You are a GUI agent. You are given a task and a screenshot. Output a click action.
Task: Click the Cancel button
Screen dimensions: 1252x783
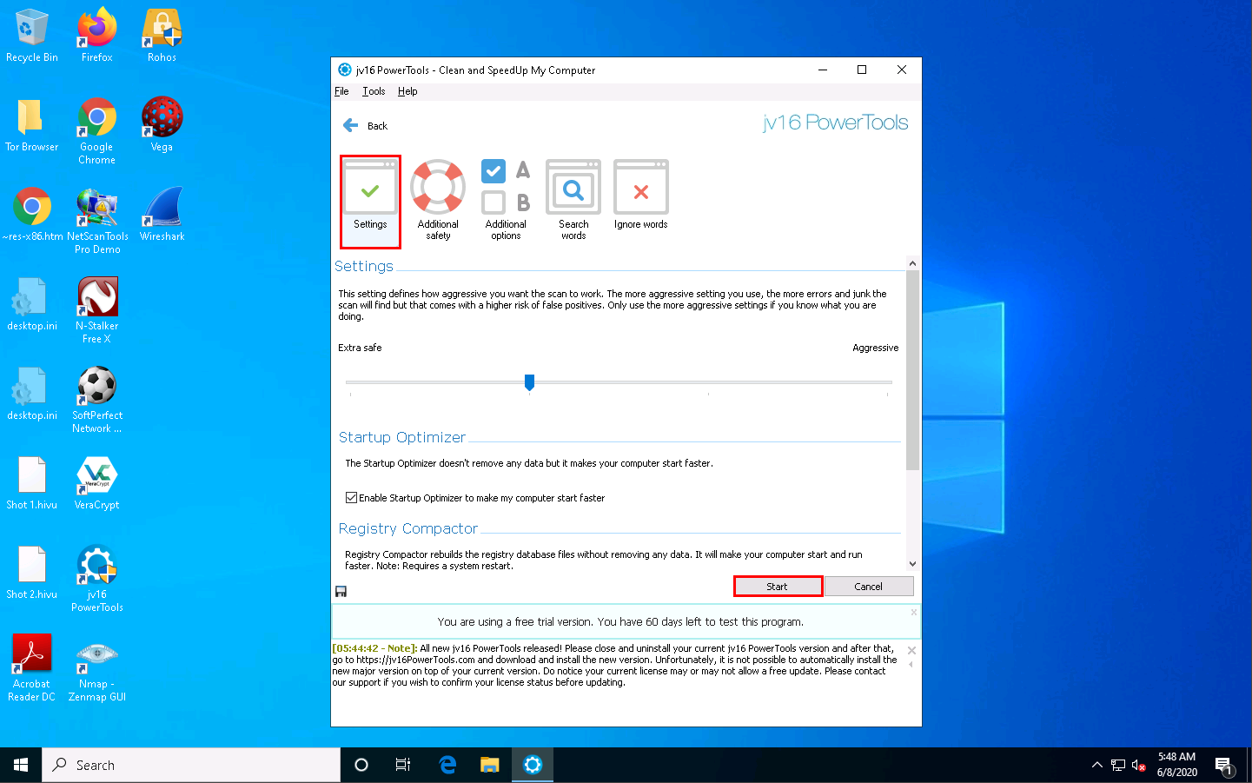[869, 587]
